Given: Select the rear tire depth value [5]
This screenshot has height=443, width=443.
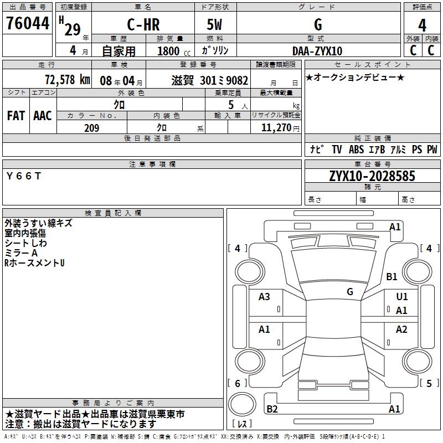Looking at the screenshot, I should coord(429,383).
